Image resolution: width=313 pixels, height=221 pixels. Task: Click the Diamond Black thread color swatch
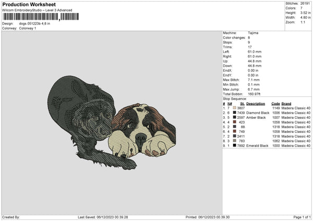point(235,113)
